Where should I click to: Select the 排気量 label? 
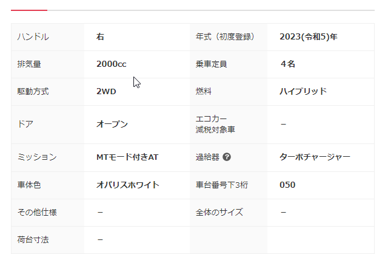[29, 64]
